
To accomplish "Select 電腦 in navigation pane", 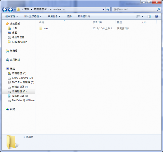I will coord(12,69).
